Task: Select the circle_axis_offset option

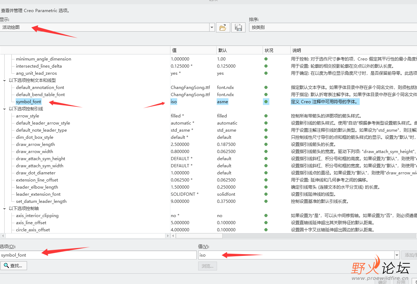Action: [33, 230]
